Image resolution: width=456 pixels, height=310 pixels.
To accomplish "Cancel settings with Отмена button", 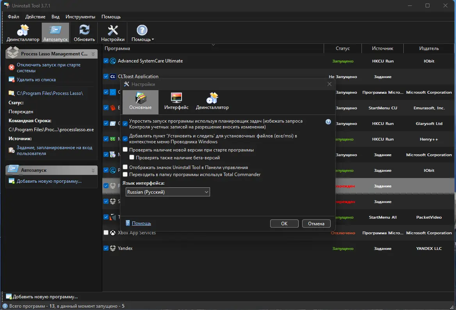I will pyautogui.click(x=316, y=223).
